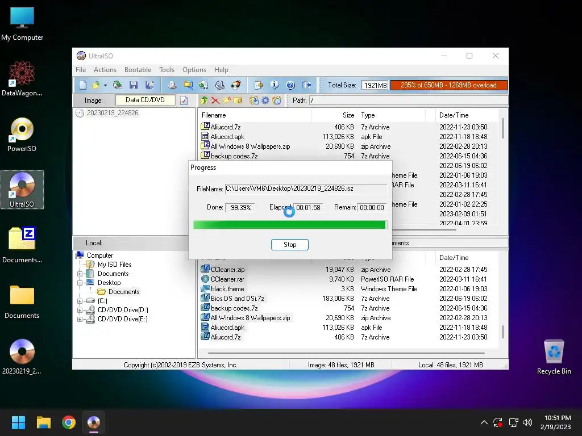Click the New Folder icon in image toolbar
The height and width of the screenshot is (436, 582).
227,100
